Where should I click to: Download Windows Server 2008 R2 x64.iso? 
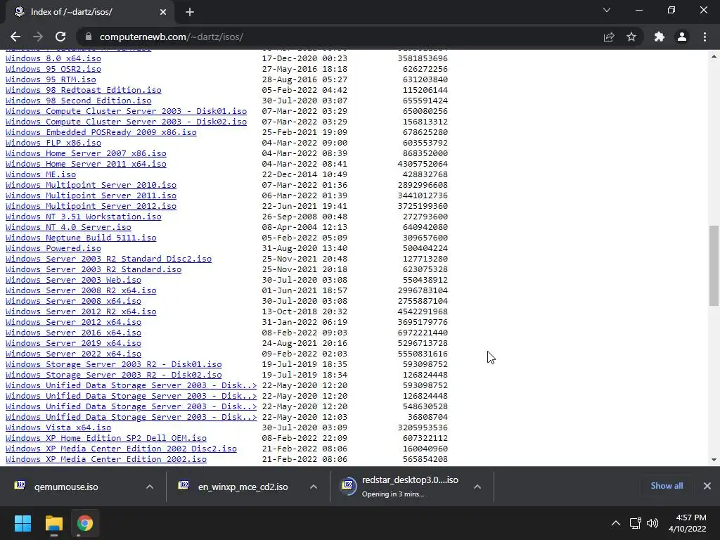point(81,290)
